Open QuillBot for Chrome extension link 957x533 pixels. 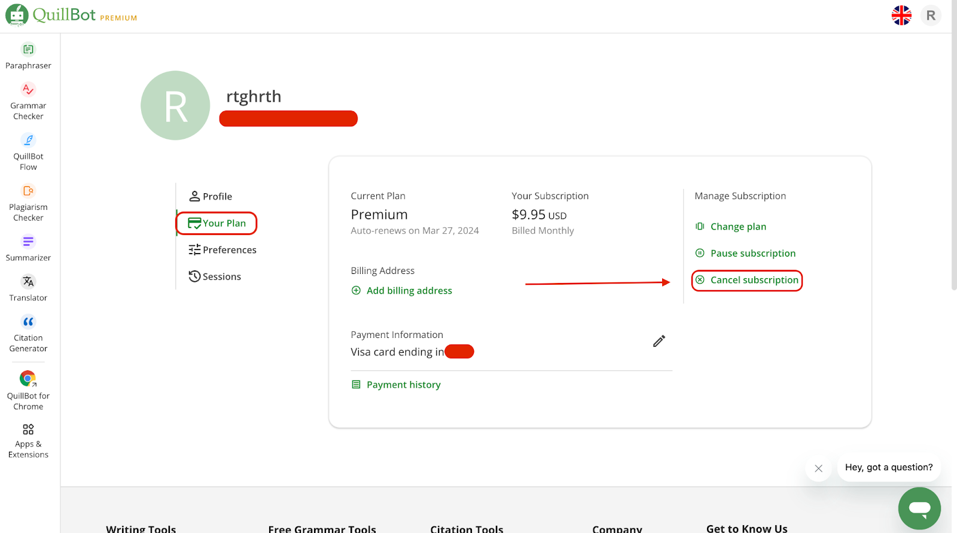(x=28, y=390)
